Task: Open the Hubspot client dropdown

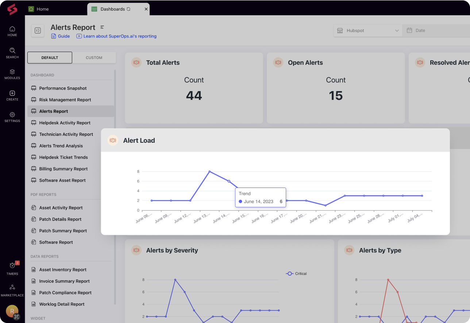Action: point(367,30)
